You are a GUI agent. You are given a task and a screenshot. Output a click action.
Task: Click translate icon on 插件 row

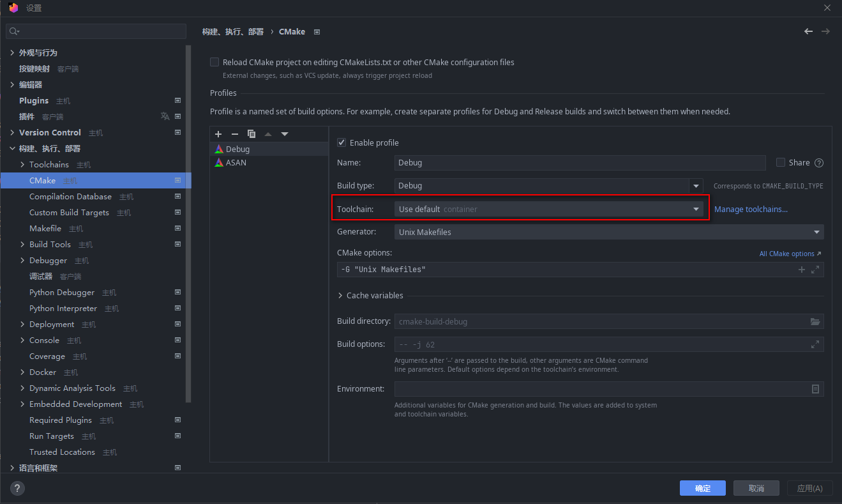coord(165,116)
